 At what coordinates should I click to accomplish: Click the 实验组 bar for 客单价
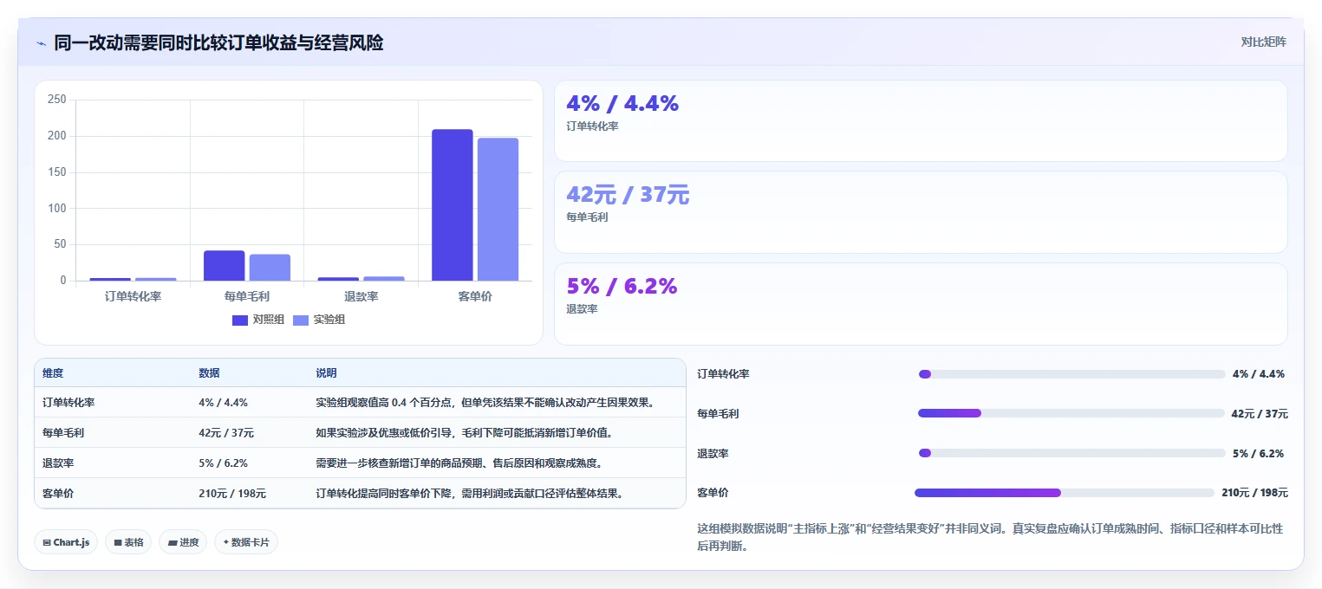tap(498, 210)
